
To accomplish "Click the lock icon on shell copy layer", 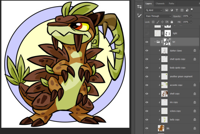I will point(195,94).
